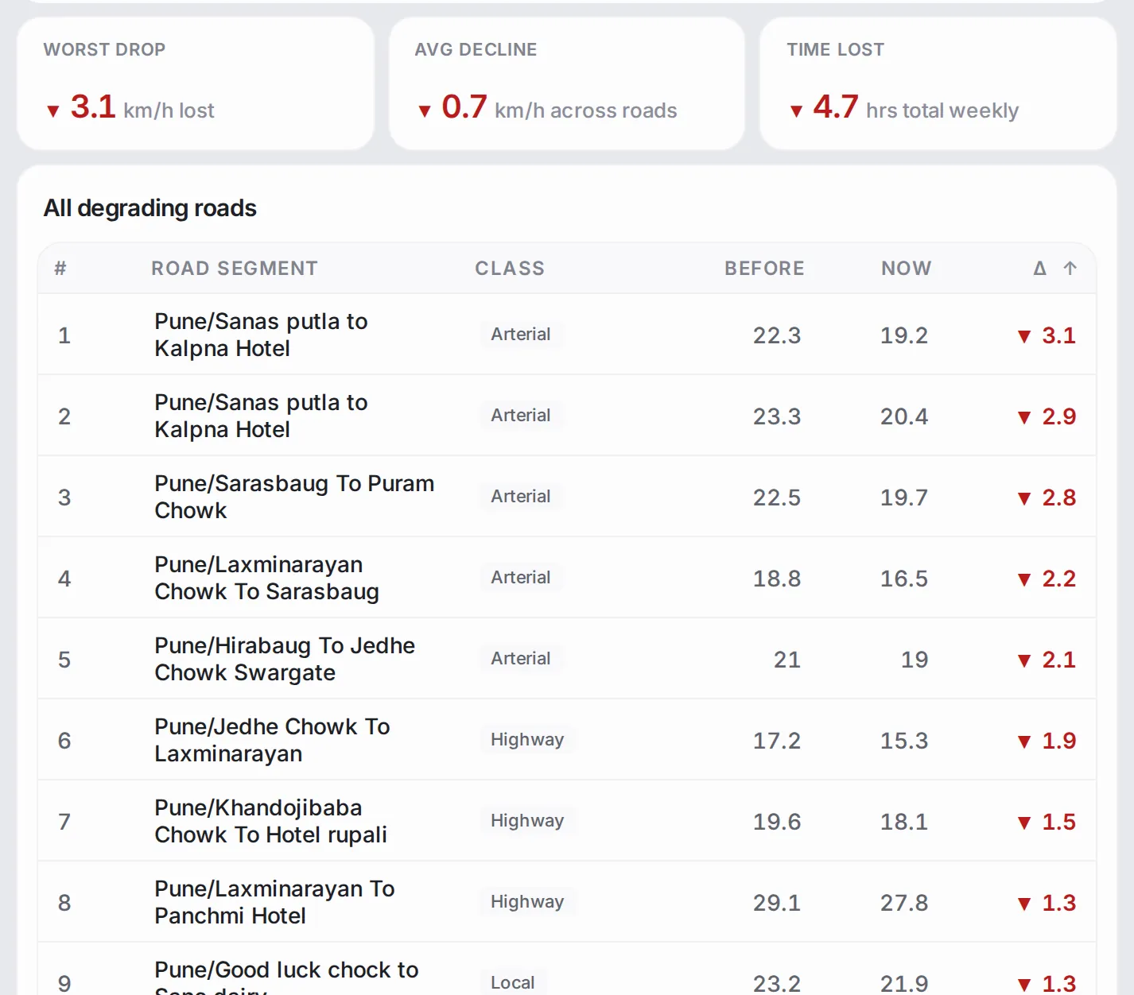
Task: Click Sanas putla segment in row 2
Action: 261,416
